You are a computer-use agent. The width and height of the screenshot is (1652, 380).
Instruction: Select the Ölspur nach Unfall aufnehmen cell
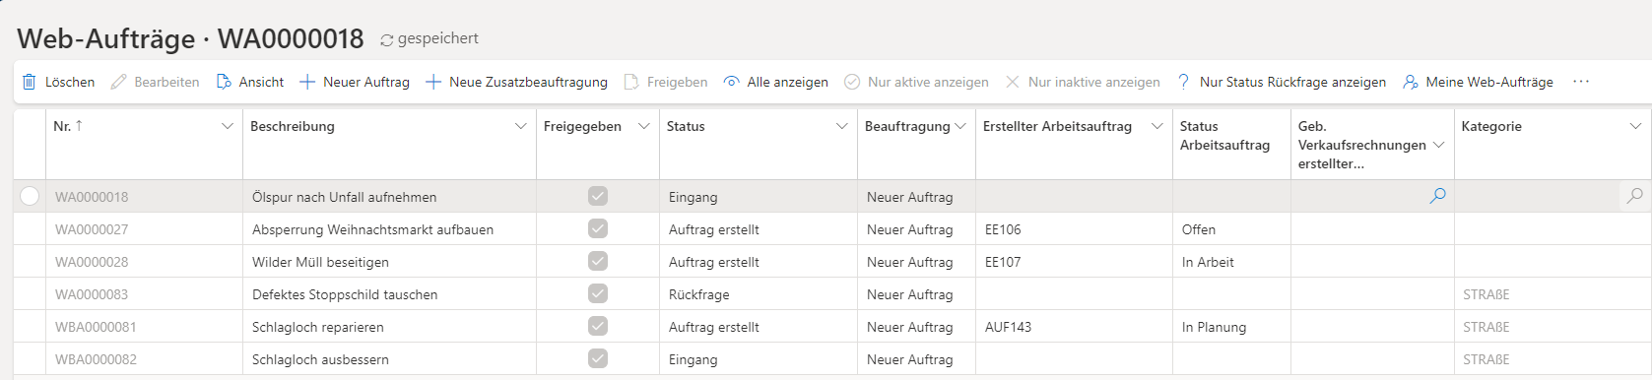[389, 196]
